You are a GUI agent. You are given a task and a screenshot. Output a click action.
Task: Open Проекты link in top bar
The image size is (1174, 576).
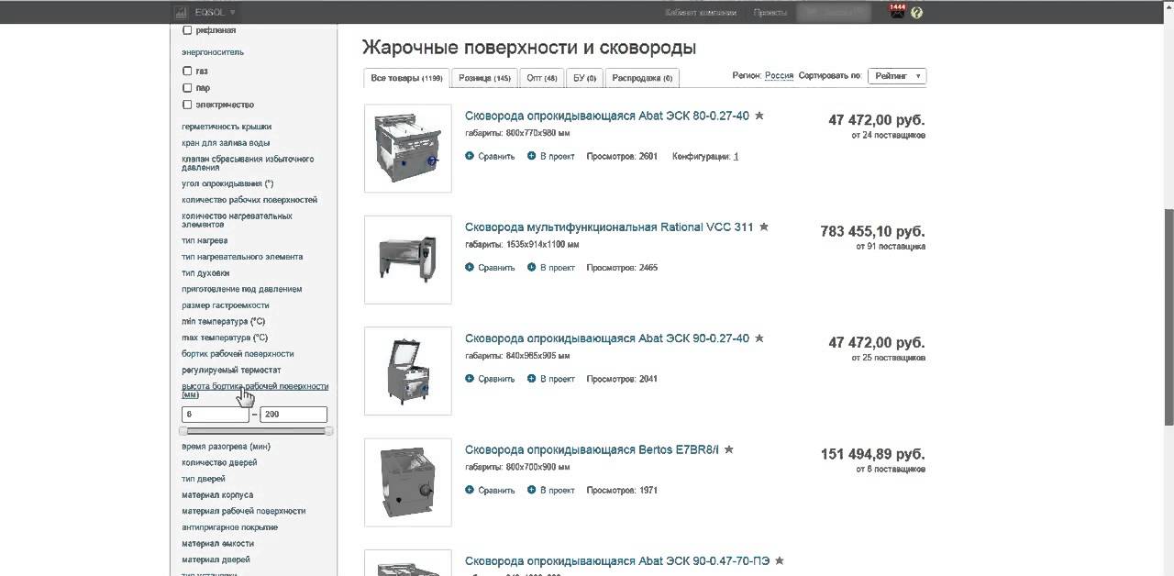[770, 13]
